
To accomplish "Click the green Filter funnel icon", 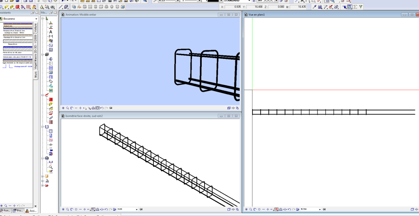I will pyautogui.click(x=360, y=7).
